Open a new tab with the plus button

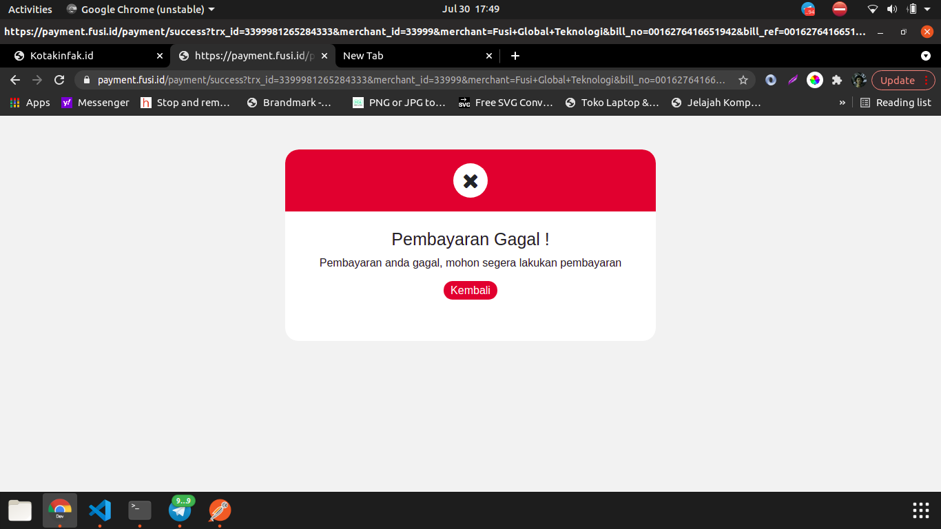(x=515, y=56)
